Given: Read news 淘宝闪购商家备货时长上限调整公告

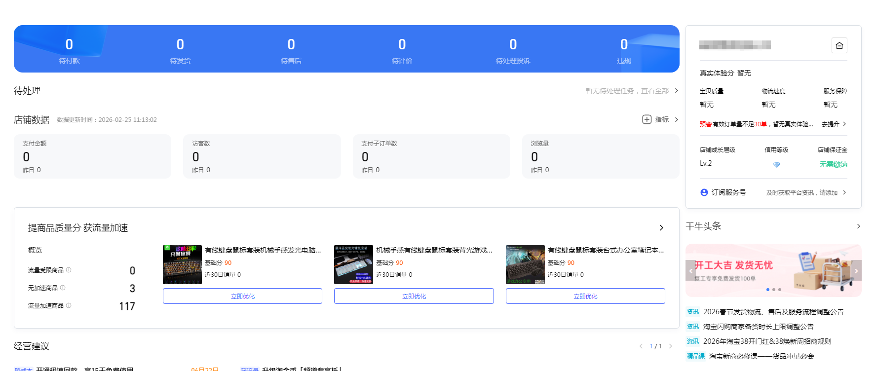Looking at the screenshot, I should [758, 327].
